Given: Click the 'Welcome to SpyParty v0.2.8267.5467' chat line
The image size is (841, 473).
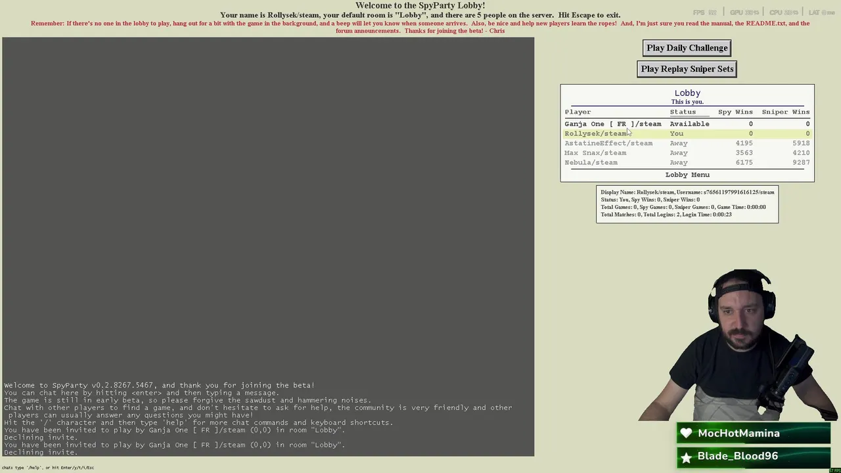Looking at the screenshot, I should [x=159, y=386].
